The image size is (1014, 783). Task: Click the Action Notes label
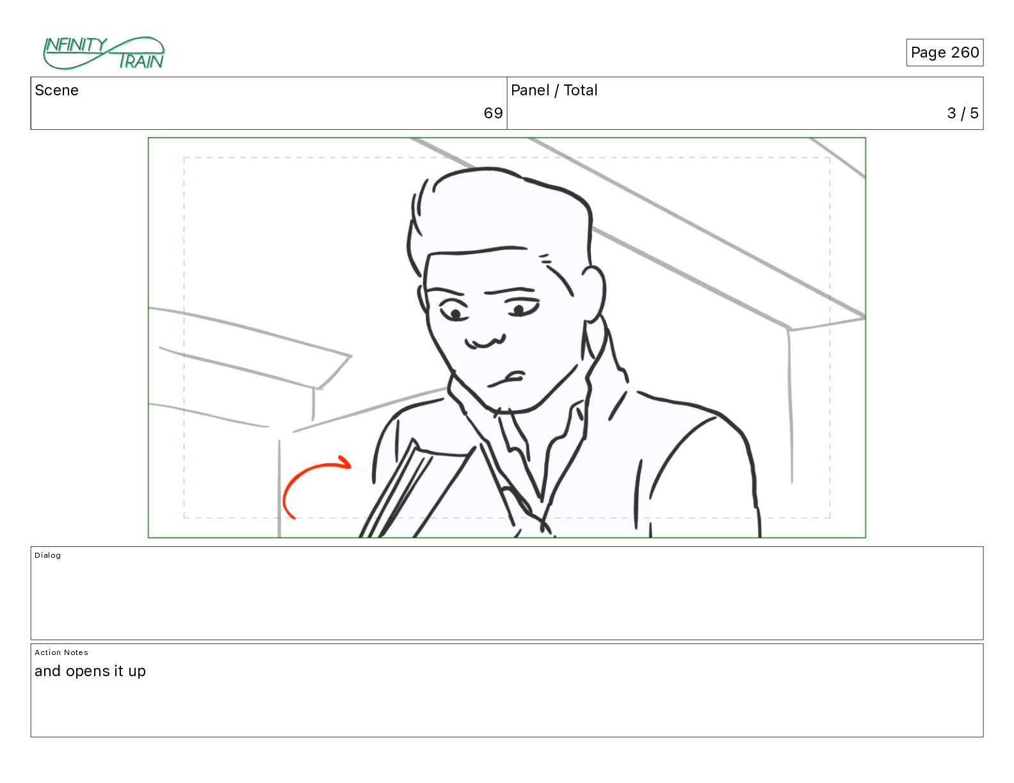61,652
